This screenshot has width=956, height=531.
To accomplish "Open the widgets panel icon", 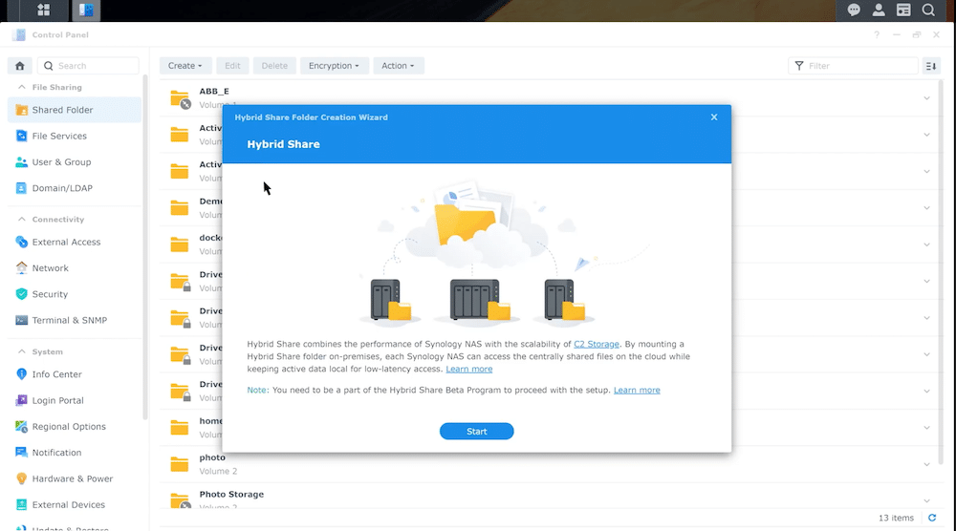I will pyautogui.click(x=903, y=10).
